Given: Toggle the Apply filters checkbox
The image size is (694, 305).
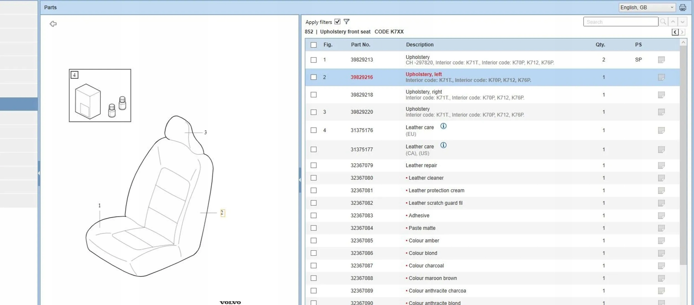Looking at the screenshot, I should (337, 22).
